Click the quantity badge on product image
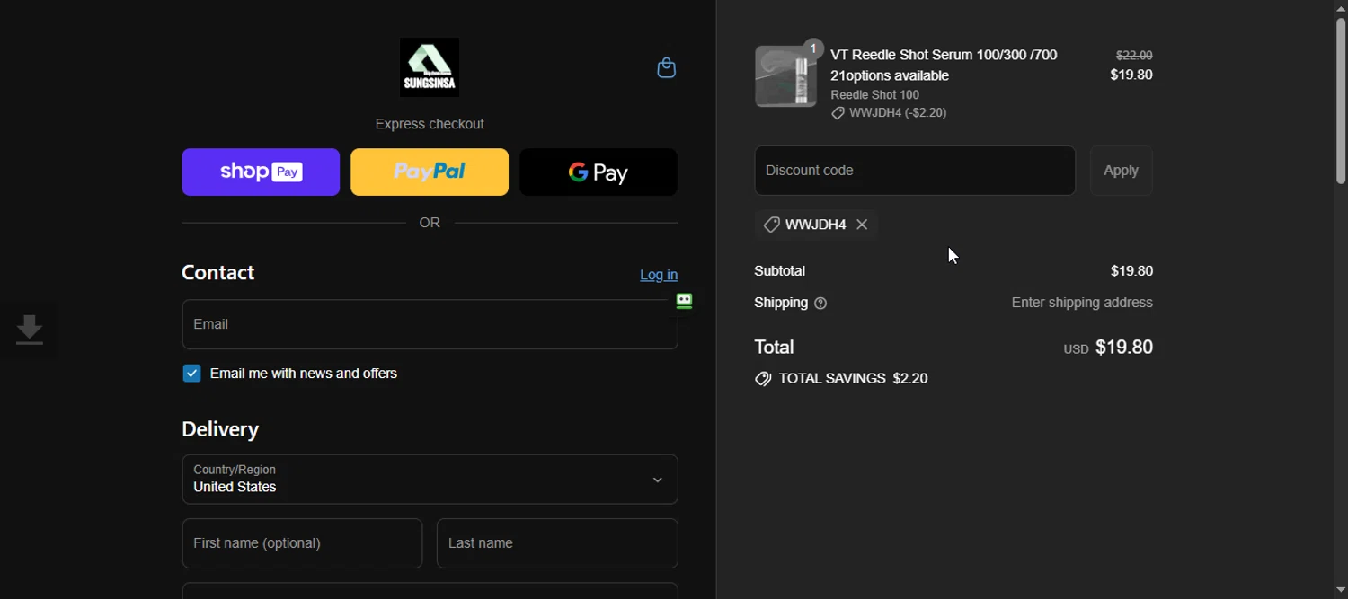This screenshot has height=599, width=1348. pos(813,48)
